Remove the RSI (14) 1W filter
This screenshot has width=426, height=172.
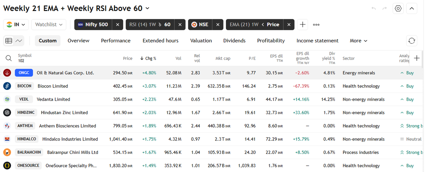[x=180, y=25]
